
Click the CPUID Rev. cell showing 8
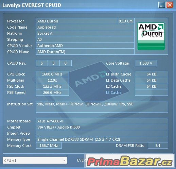(x=54, y=63)
